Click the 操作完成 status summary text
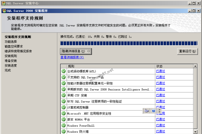Screen dimensions: 202x134 pos(96,37)
